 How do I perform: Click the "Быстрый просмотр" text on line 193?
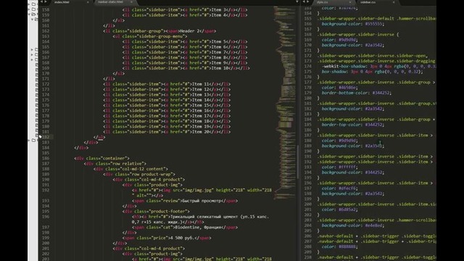point(202,201)
